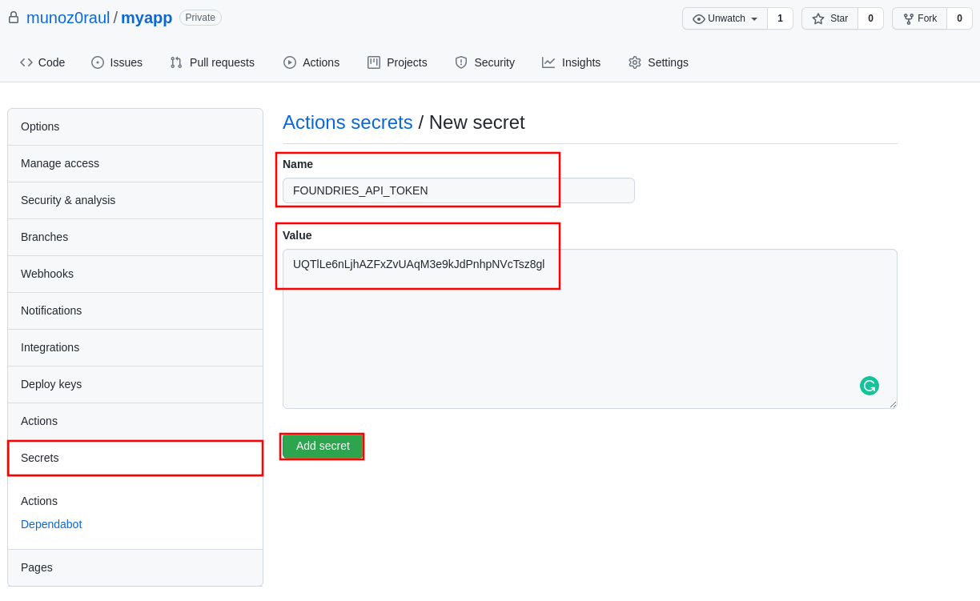
Task: Open the Dependabot secrets link
Action: 51,524
